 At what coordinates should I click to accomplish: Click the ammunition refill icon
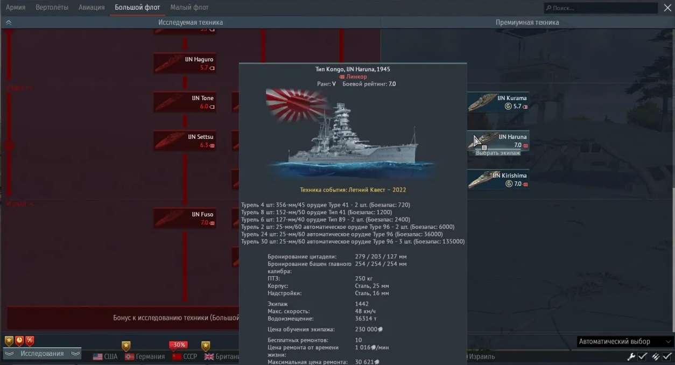point(656,356)
